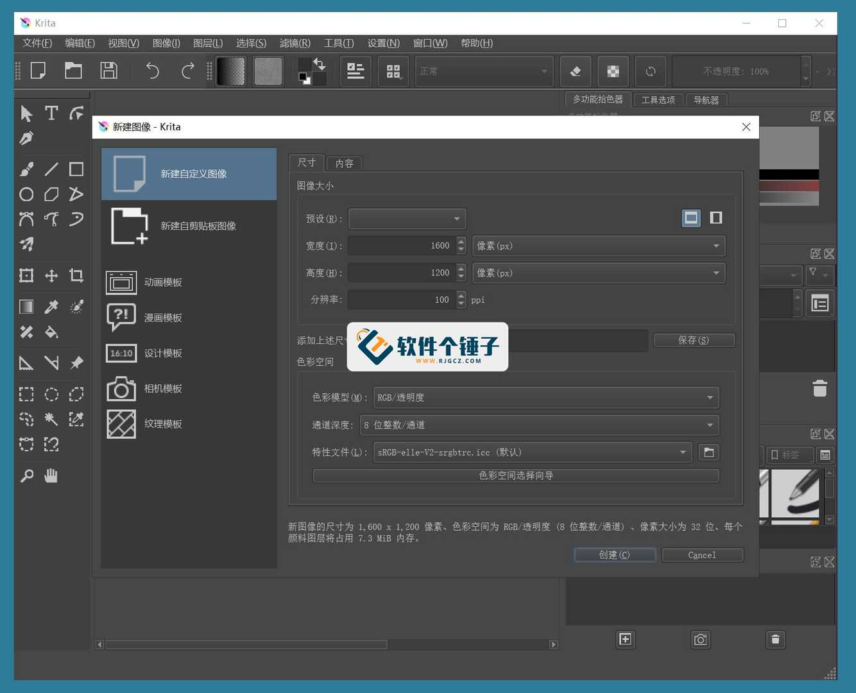Click the Redo arrow icon
The image size is (856, 693).
187,71
